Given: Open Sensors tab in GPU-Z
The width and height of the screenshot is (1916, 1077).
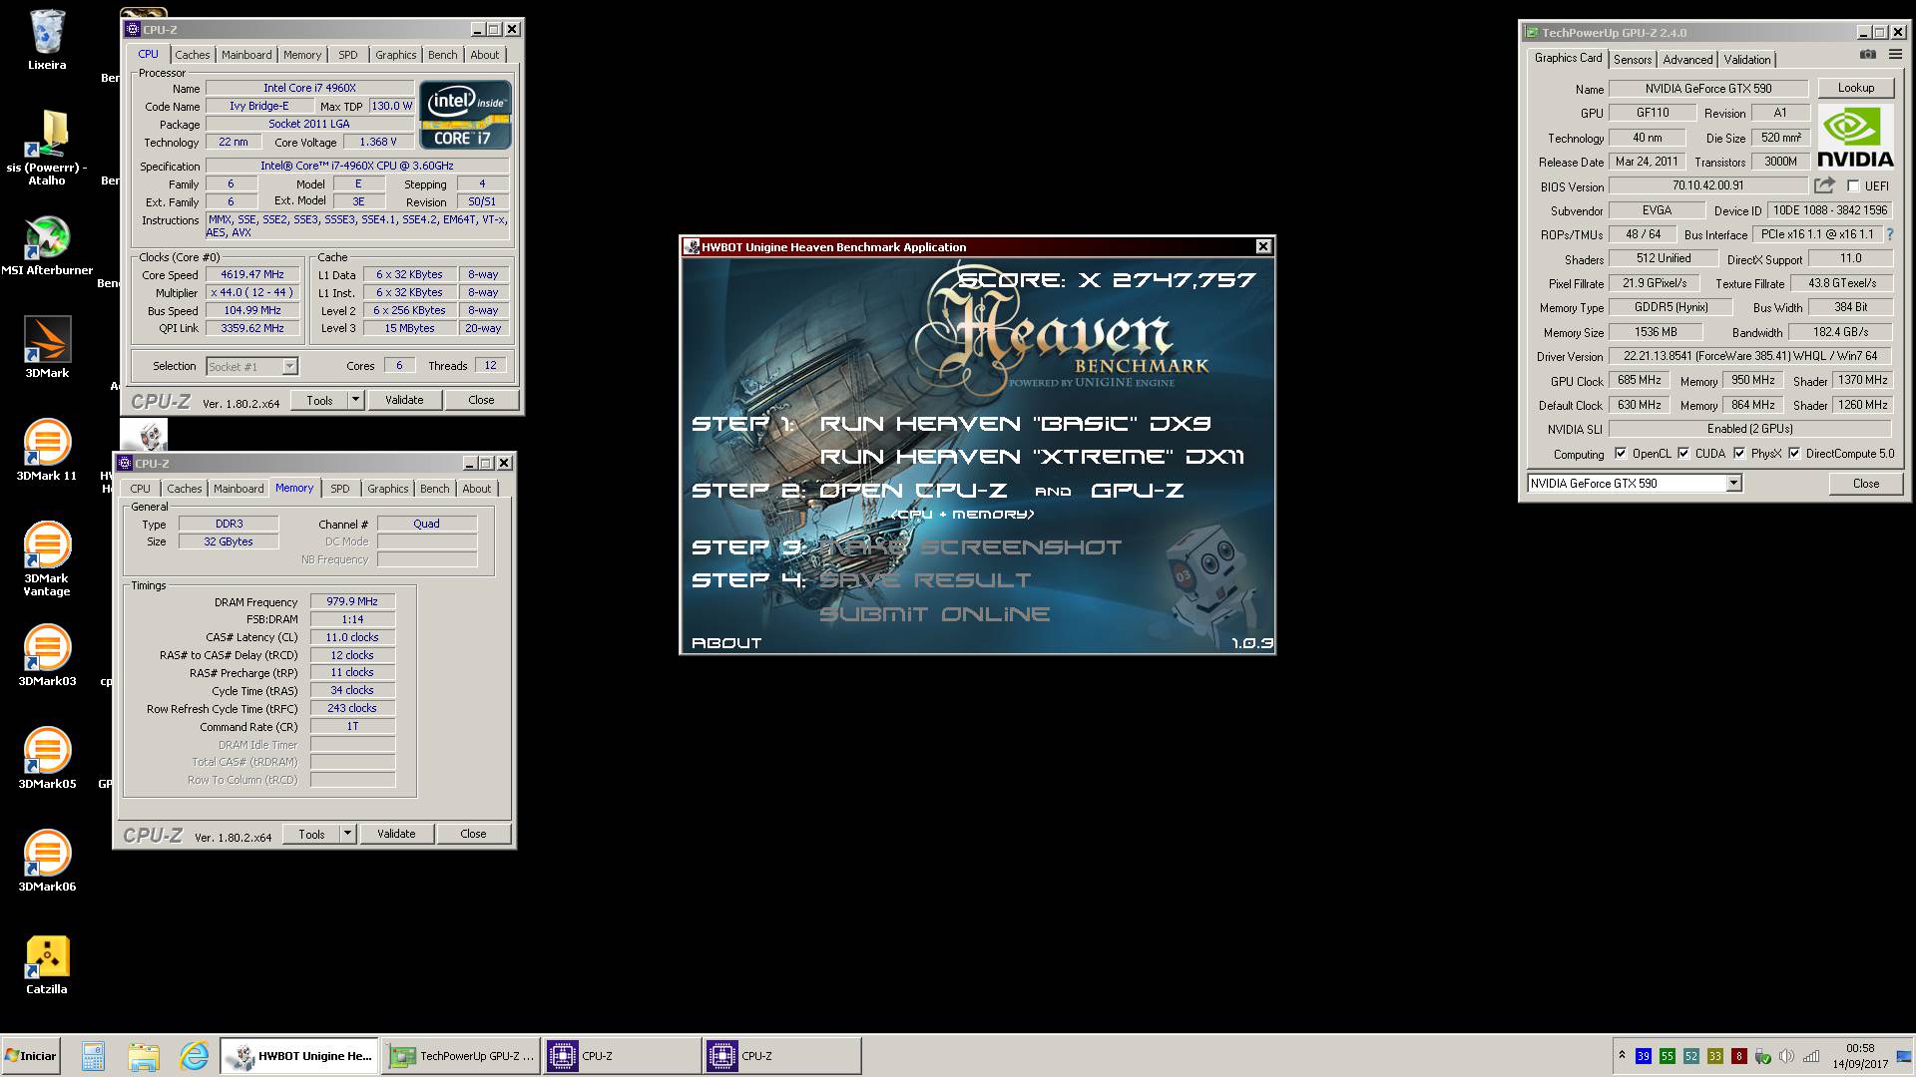Looking at the screenshot, I should pyautogui.click(x=1633, y=60).
